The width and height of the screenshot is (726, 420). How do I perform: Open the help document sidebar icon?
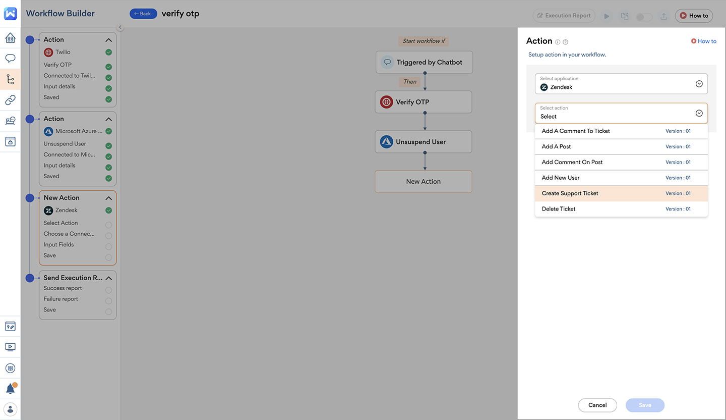click(10, 326)
